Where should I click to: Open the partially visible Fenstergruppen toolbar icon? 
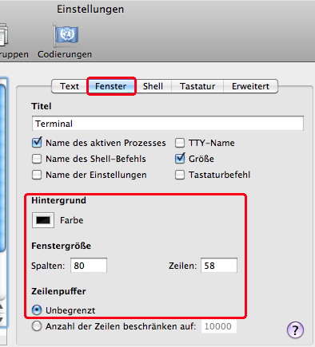point(4,34)
